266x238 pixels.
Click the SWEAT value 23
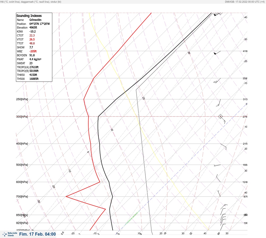31,63
